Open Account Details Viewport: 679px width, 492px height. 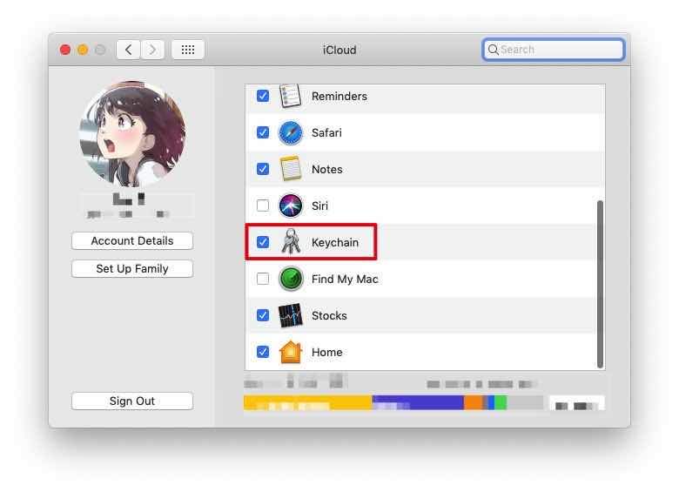(x=132, y=241)
